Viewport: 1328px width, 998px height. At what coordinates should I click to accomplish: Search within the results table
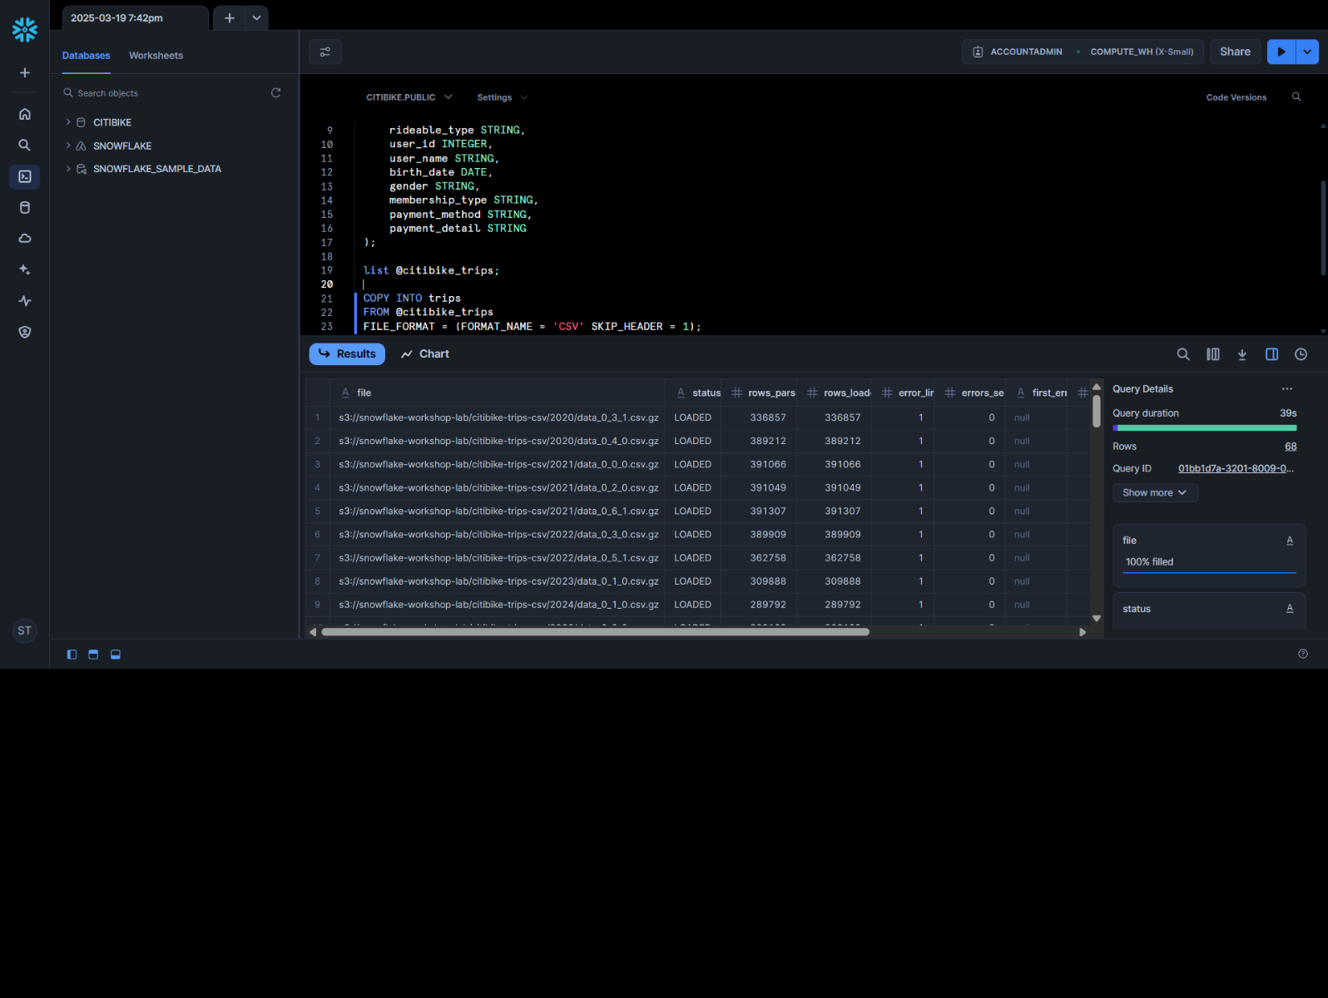click(1182, 354)
